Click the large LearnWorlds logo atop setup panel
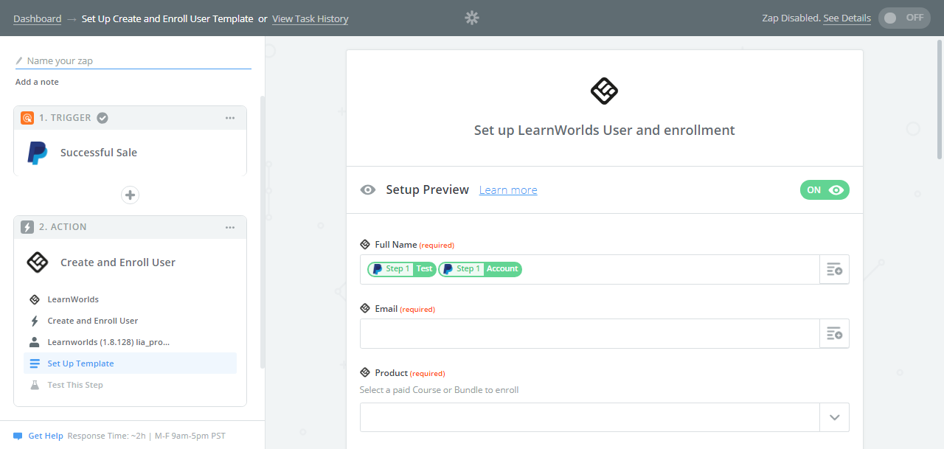 tap(604, 91)
